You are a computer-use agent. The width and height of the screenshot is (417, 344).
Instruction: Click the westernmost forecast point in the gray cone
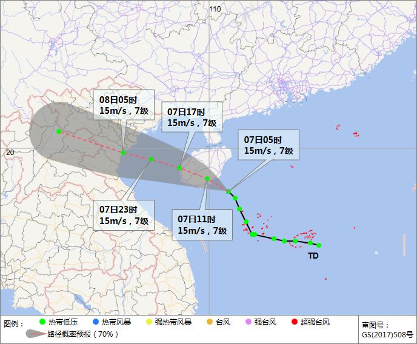coord(59,131)
